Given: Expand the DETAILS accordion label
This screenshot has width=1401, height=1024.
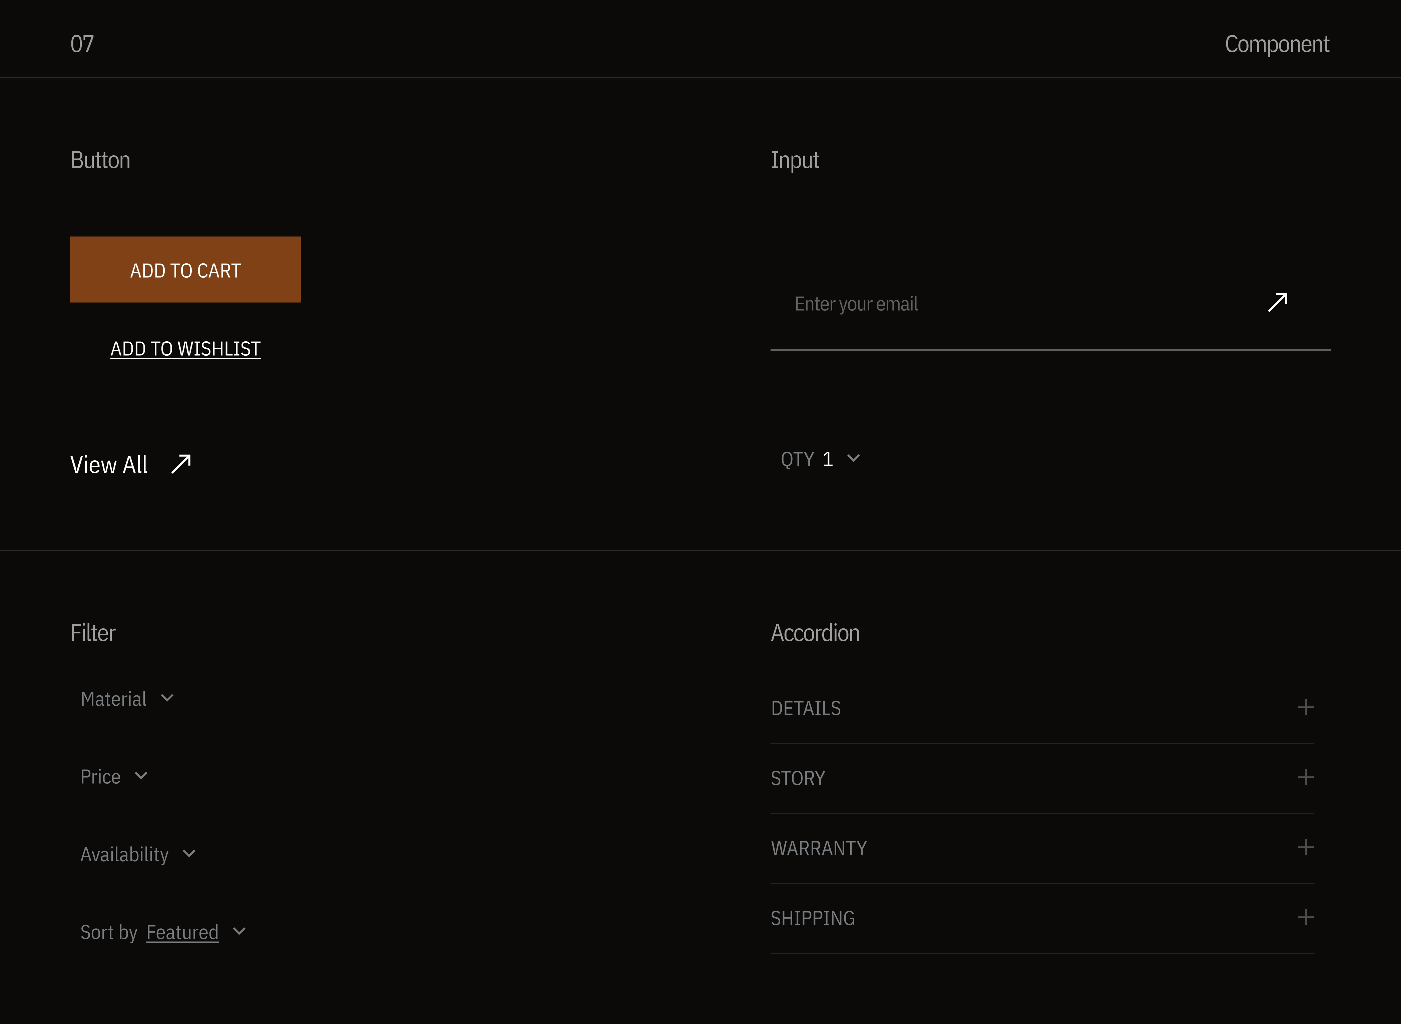Looking at the screenshot, I should click(x=806, y=708).
